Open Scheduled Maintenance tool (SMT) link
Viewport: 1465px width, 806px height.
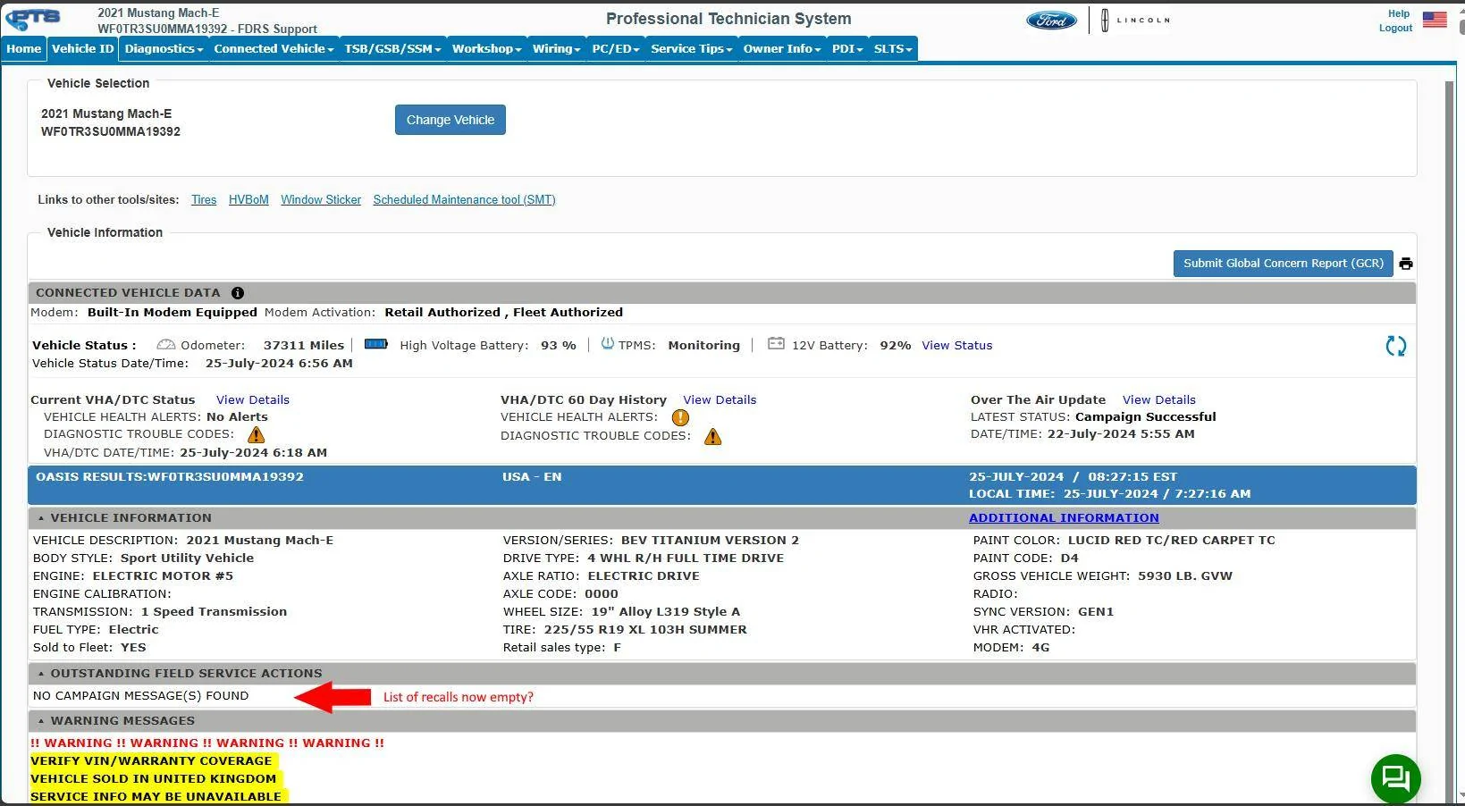(465, 200)
